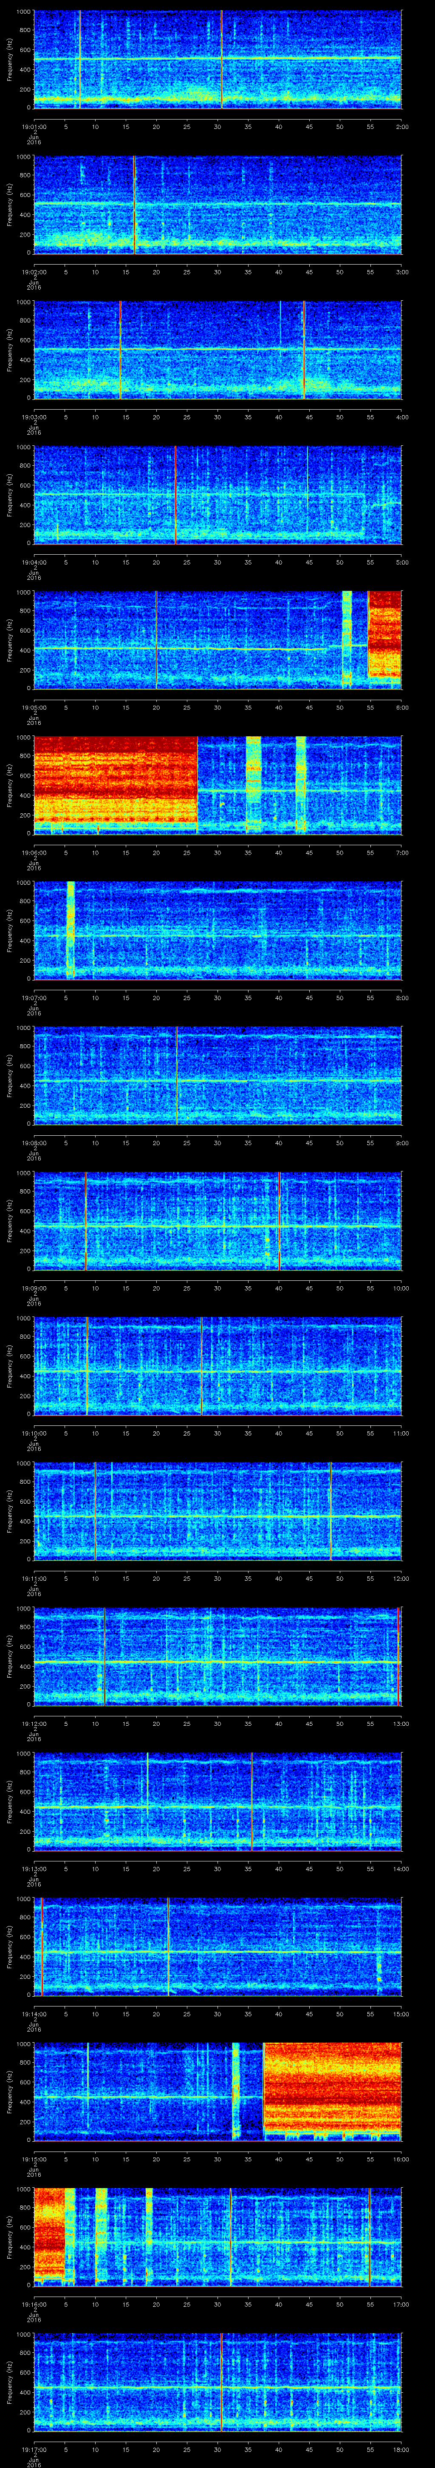The height and width of the screenshot is (2468, 435).
Task: Click Frequency (Hz) axis label of 19:04:00 panel
Action: [10, 493]
